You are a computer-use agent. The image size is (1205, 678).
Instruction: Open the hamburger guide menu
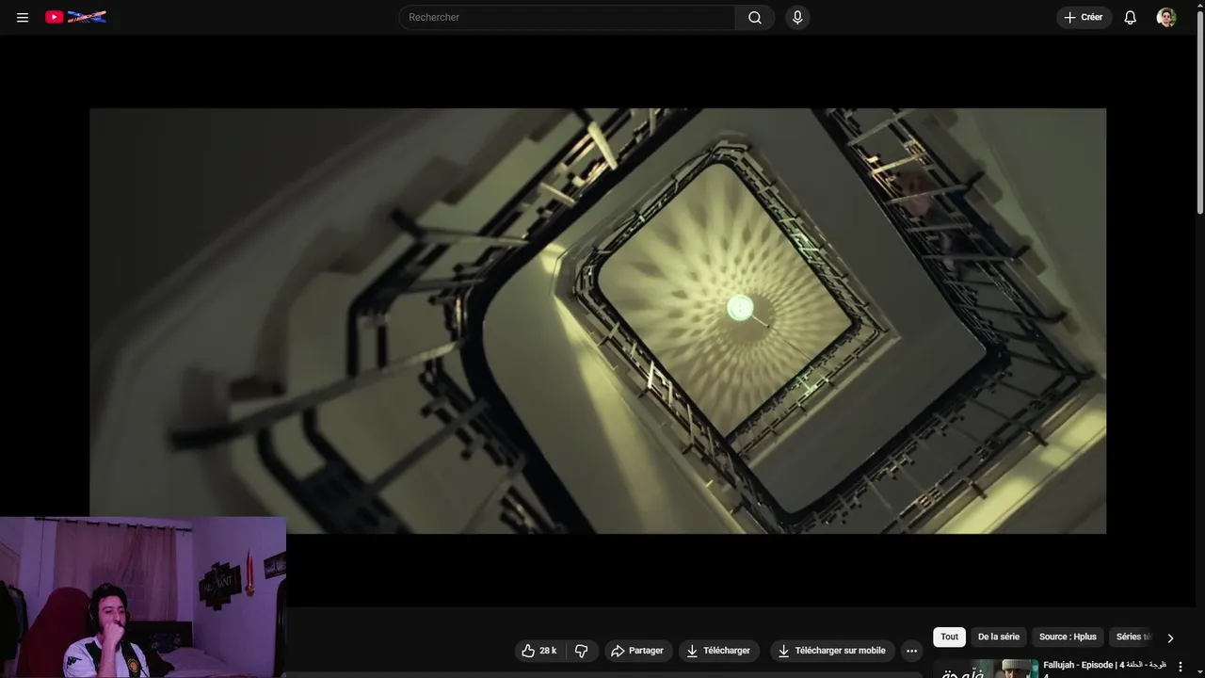[x=23, y=17]
